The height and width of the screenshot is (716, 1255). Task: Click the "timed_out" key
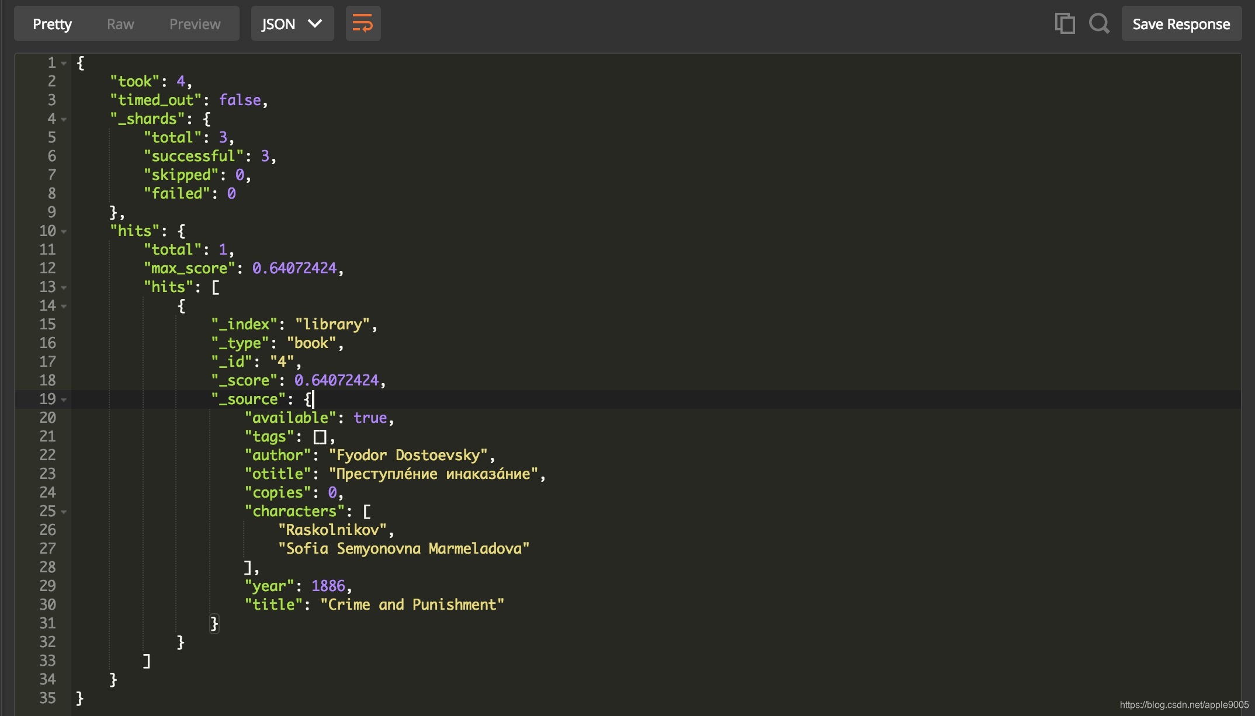[x=156, y=100]
